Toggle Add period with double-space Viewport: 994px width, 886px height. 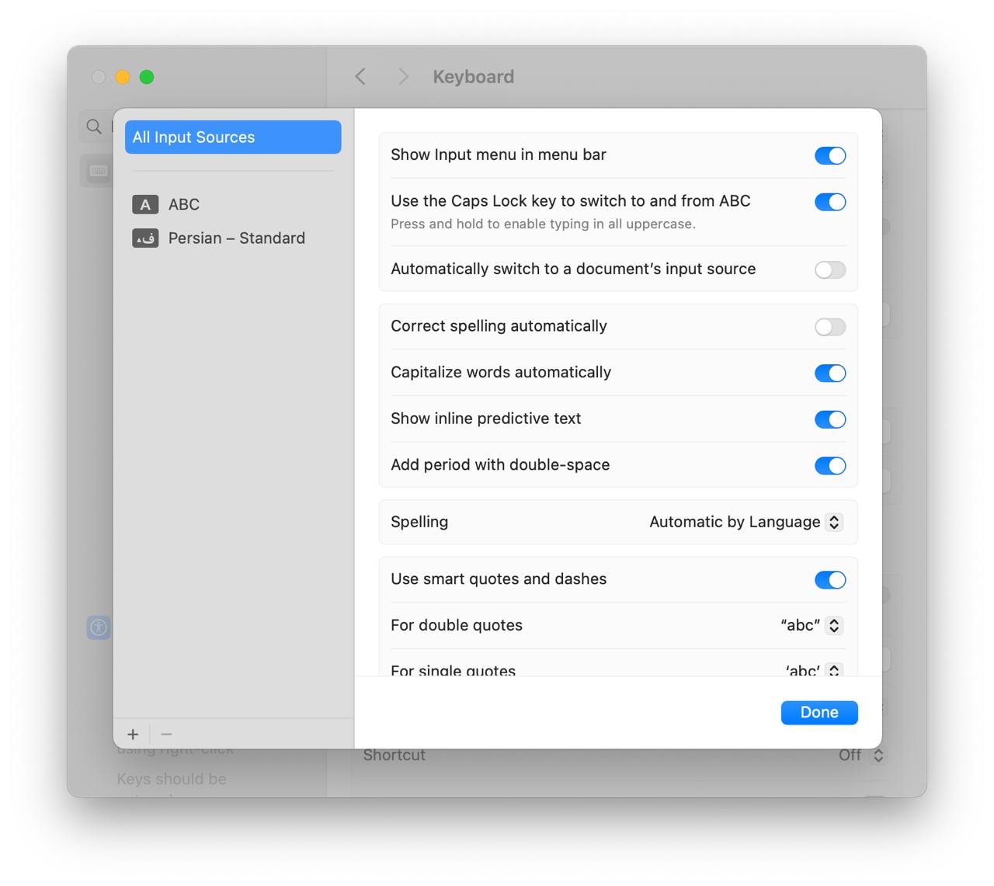[830, 466]
